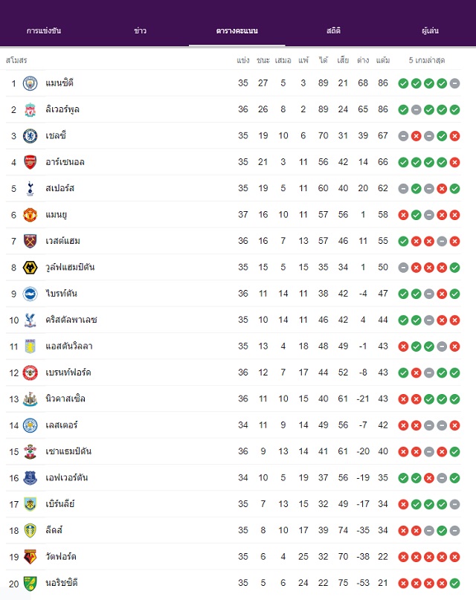Viewport: 476px width, 600px height.
Task: Click Arsenal's latest red loss icon
Action: point(454,162)
